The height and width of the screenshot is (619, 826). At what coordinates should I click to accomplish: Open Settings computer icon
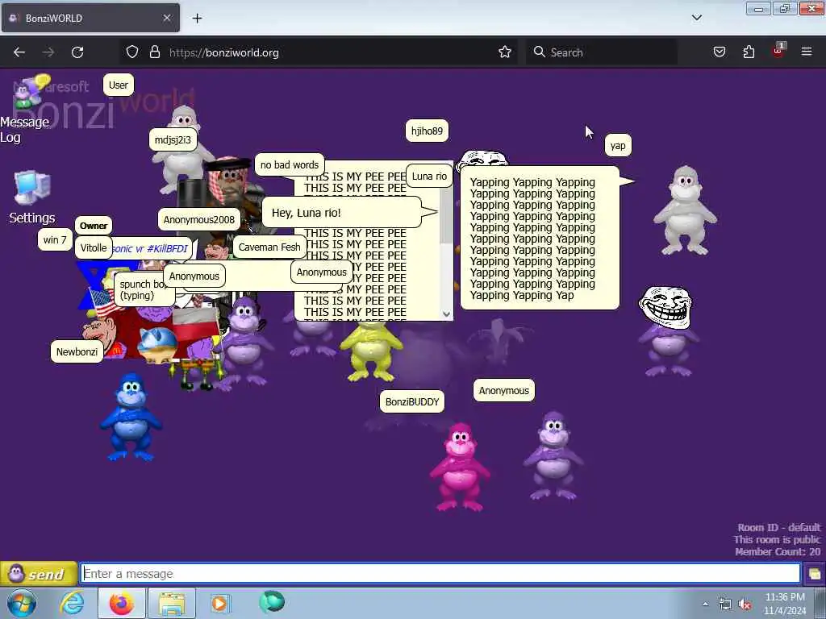coord(32,197)
